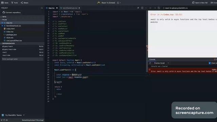Save the project with Save button
Screen dimensions: 217x122
click(x=5, y=3)
